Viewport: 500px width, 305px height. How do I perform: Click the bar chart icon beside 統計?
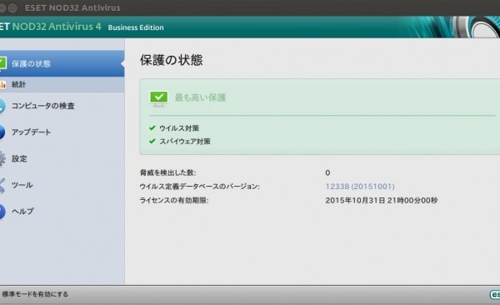point(2,84)
